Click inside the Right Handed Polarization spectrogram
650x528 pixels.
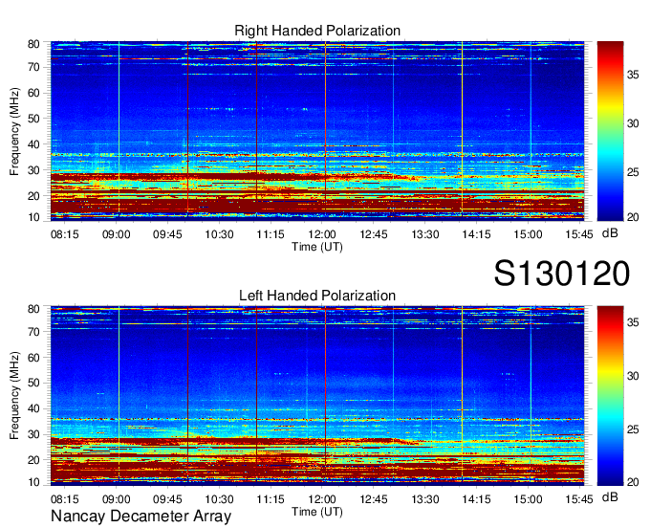(x=317, y=131)
